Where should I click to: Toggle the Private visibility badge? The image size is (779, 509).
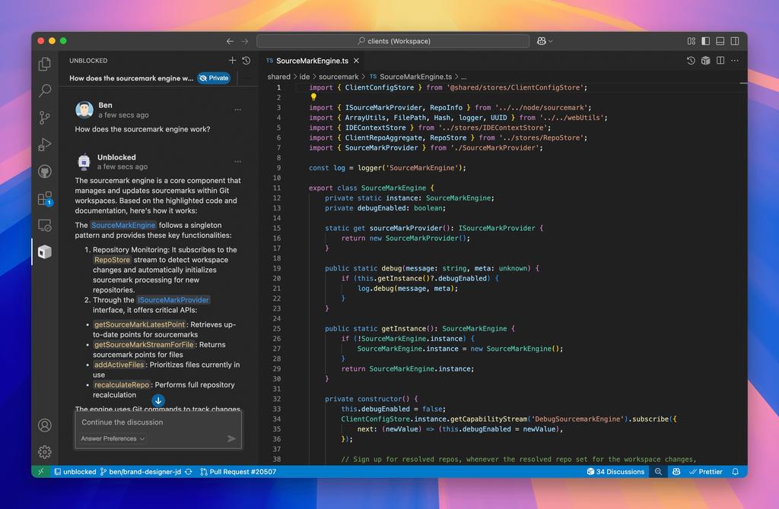pyautogui.click(x=214, y=78)
